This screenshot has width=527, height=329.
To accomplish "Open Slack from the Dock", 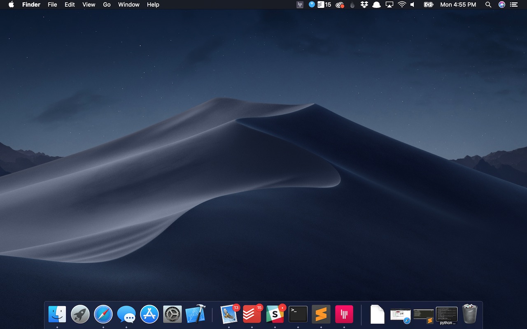I will tap(275, 314).
